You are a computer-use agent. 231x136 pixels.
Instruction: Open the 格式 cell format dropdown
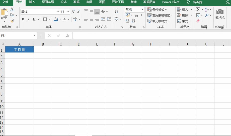point(184,21)
